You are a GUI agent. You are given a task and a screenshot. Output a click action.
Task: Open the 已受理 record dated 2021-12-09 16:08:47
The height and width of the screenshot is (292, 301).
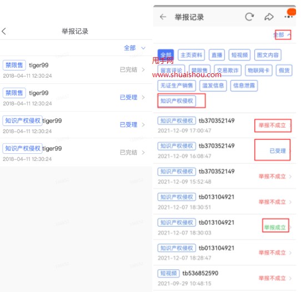224,151
